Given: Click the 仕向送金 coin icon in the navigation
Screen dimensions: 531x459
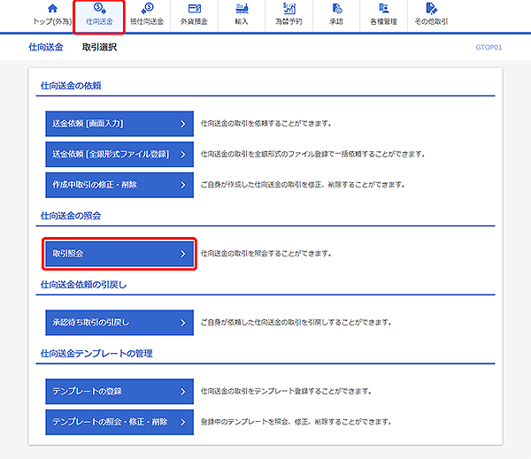Looking at the screenshot, I should tap(99, 8).
